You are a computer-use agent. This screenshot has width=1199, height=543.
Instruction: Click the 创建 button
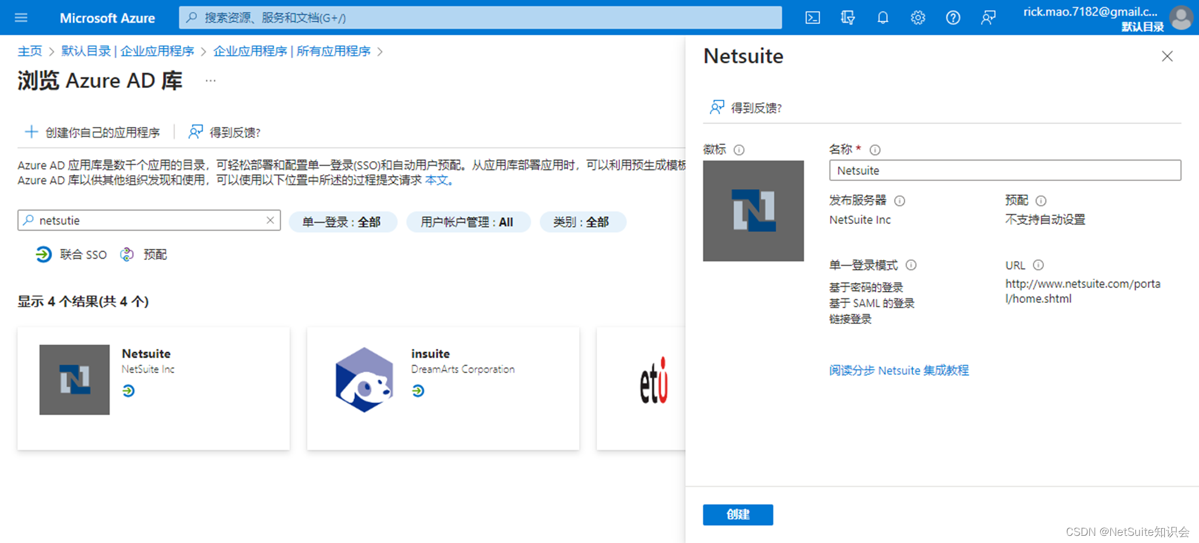pos(737,514)
